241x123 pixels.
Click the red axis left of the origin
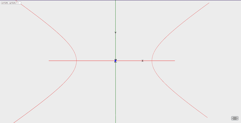point(96,61)
